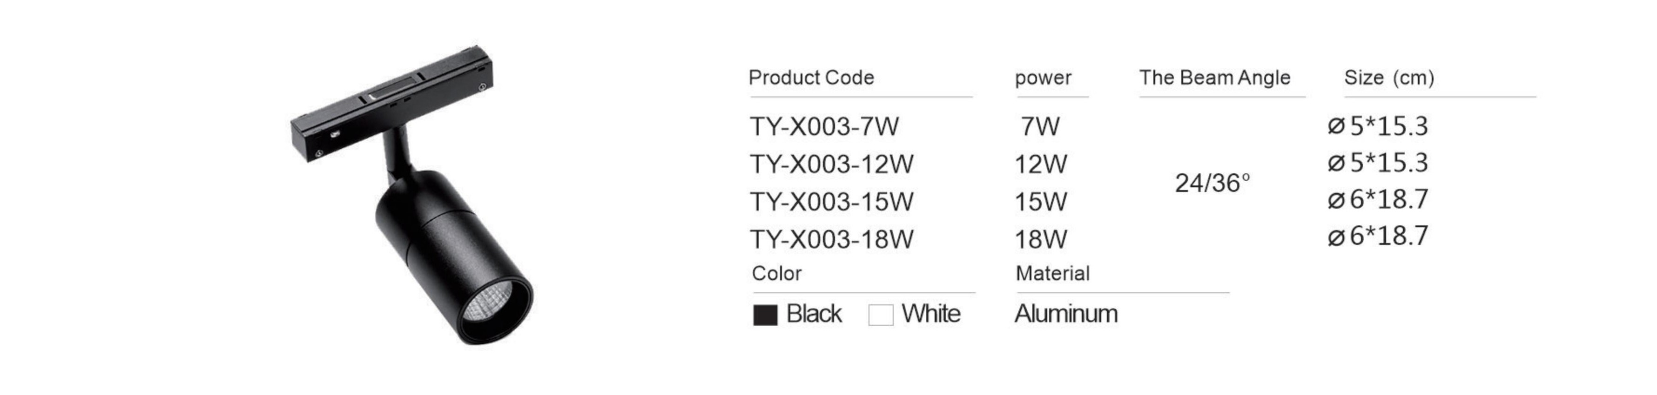The image size is (1657, 395).
Task: Click the Aluminum material value
Action: coord(1066,314)
